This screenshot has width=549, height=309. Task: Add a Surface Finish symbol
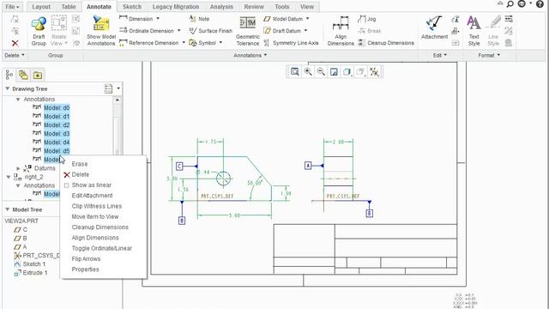point(210,31)
